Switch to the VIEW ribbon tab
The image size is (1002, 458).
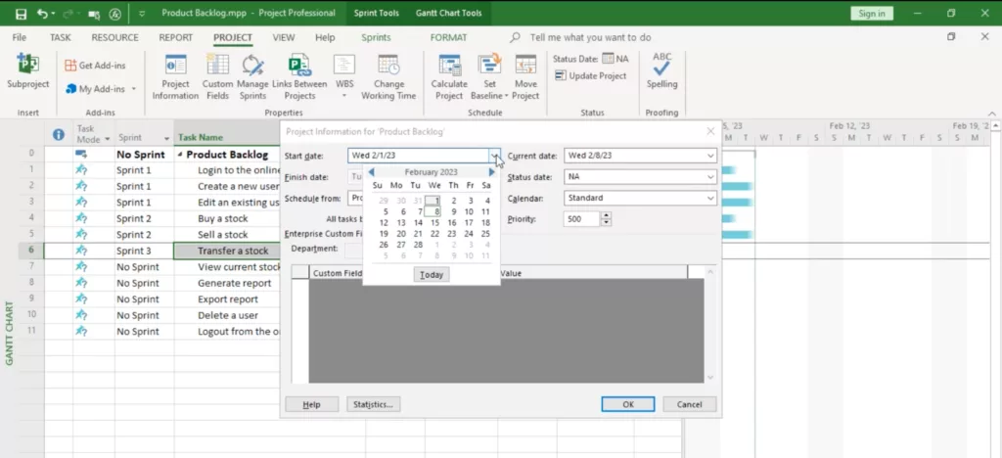[x=284, y=38]
